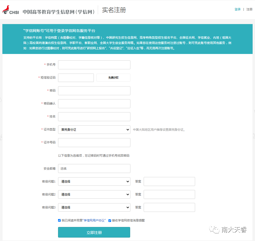The height and width of the screenshot is (241, 255).
Task: Open the 登录 link in header
Action: [238, 9]
